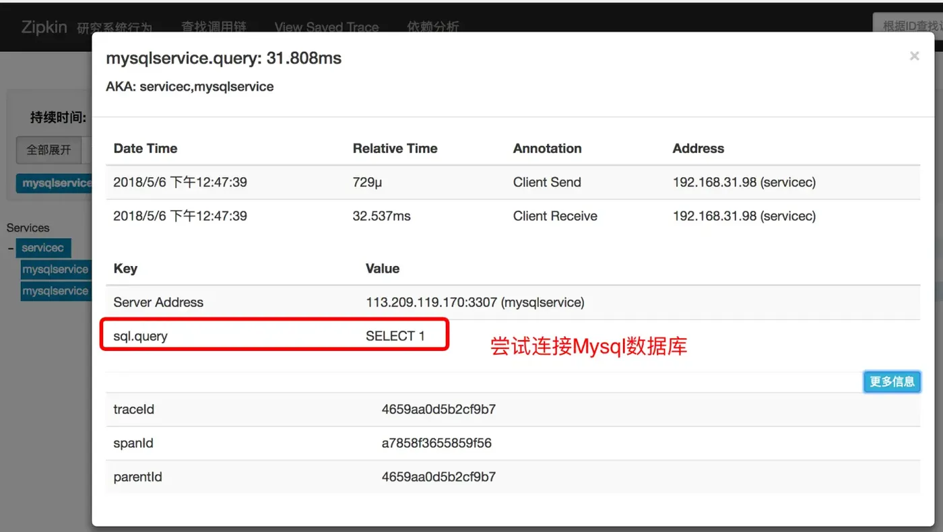The image size is (943, 532).
Task: Select the date time in the Client Receive row
Action: click(x=181, y=216)
